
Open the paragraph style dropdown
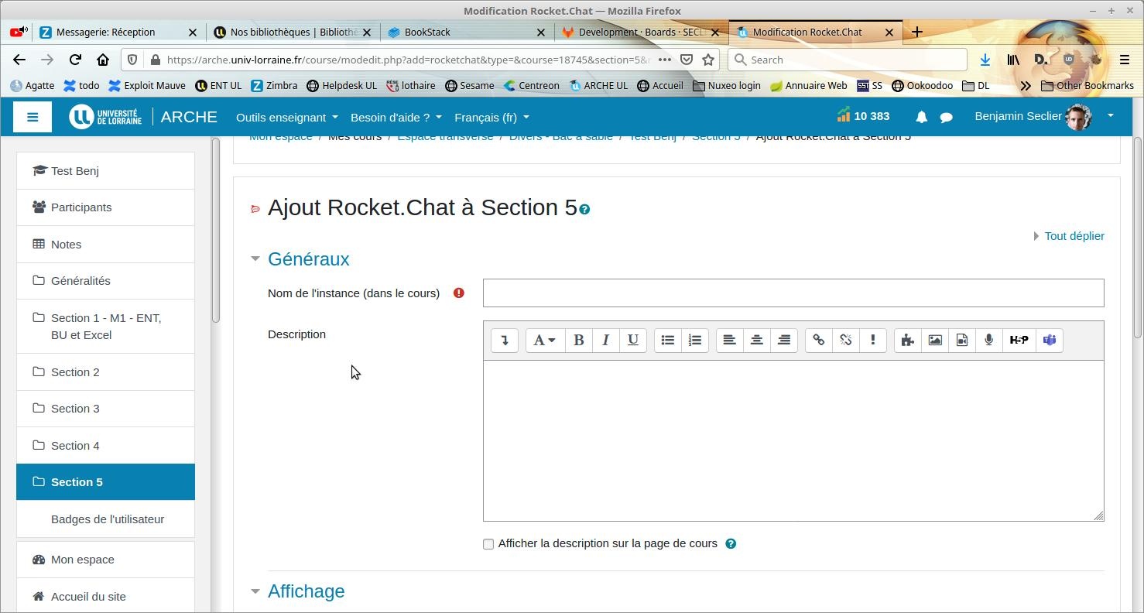544,340
